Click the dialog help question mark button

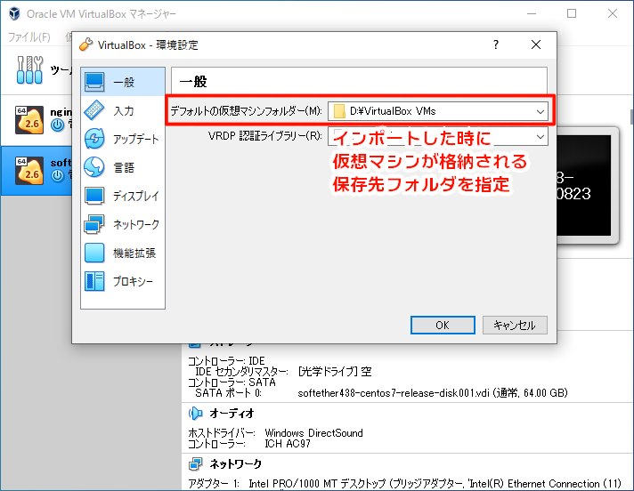496,44
